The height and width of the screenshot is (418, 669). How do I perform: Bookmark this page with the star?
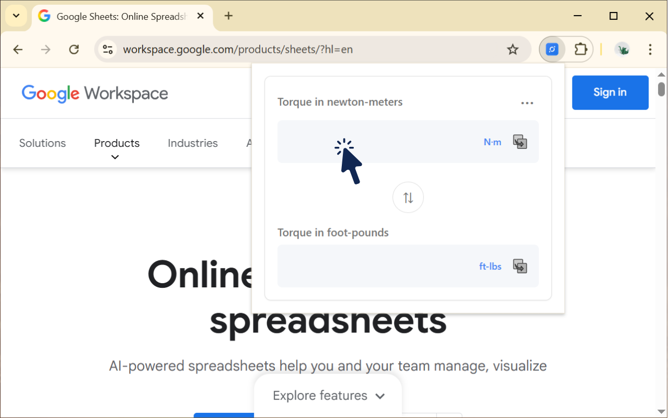(x=513, y=50)
